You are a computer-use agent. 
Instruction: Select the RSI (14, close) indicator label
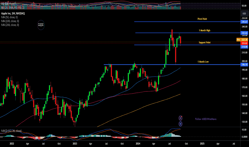pyautogui.click(x=8, y=4)
